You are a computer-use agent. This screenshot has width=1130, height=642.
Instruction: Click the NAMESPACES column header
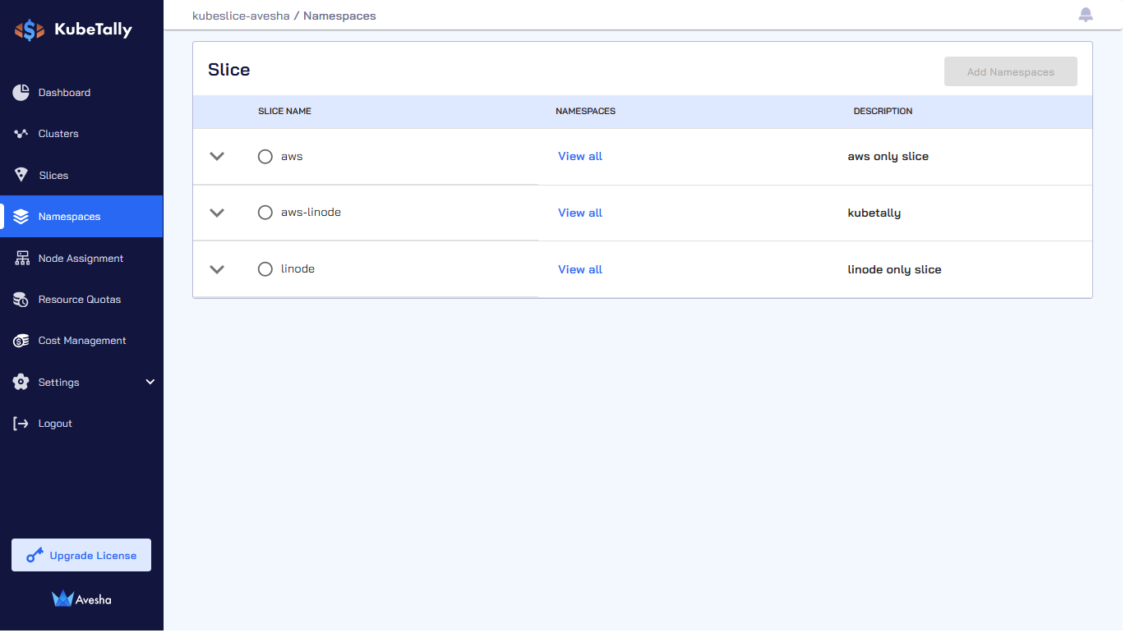pyautogui.click(x=585, y=112)
